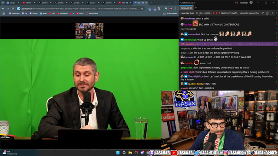The height and width of the screenshot is (156, 278).
Task: Open Chrome three-dot menu
Action: click(x=175, y=9)
